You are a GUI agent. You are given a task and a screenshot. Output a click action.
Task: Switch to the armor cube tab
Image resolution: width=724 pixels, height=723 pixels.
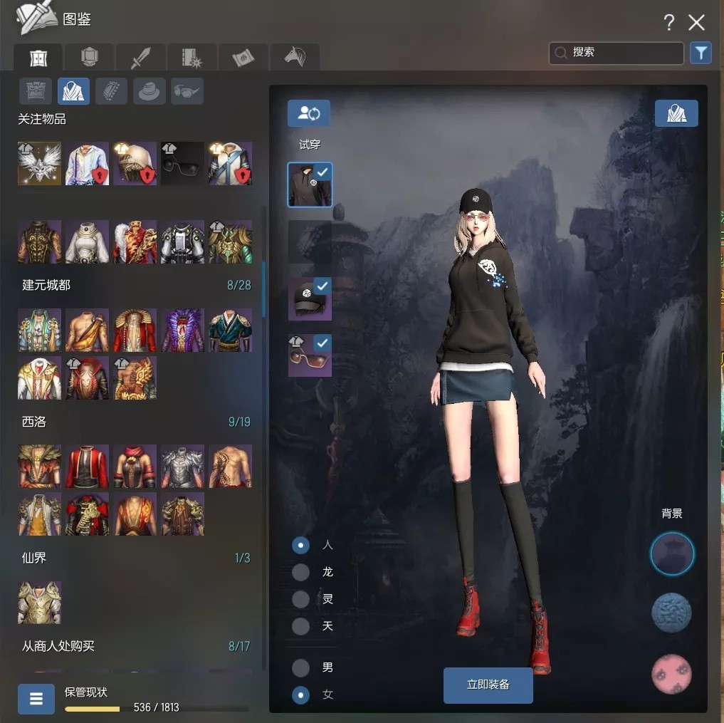tap(89, 58)
